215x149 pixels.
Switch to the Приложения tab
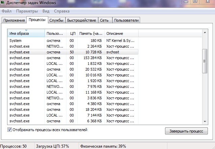14,20
